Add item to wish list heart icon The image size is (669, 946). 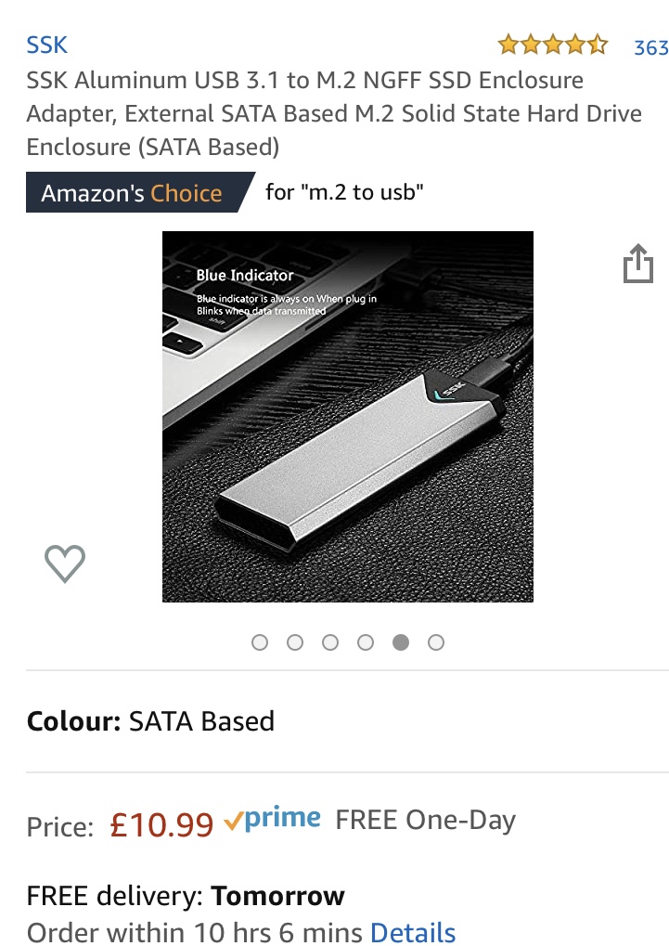coord(65,564)
